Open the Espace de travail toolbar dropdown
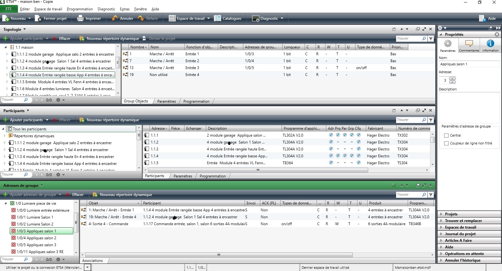The image size is (502, 271). pos(208,19)
